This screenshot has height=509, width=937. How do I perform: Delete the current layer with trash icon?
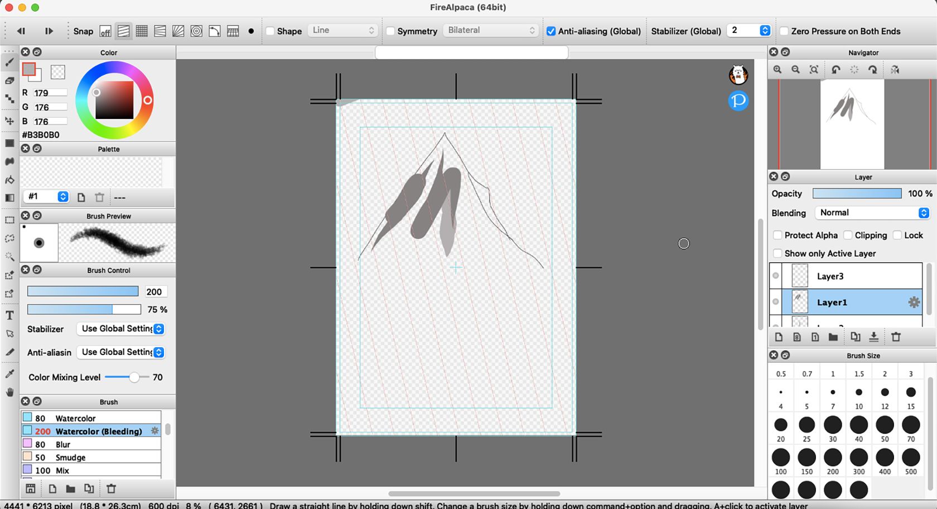tap(896, 337)
